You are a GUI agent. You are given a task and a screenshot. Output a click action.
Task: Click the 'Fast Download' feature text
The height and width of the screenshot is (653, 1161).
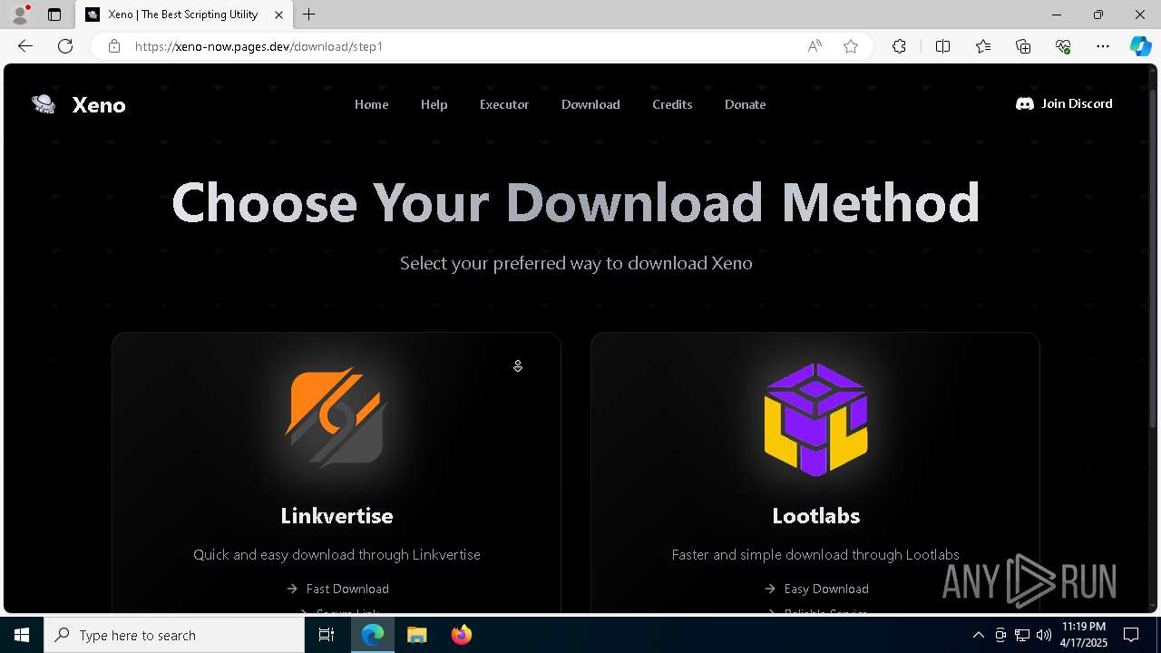point(347,589)
